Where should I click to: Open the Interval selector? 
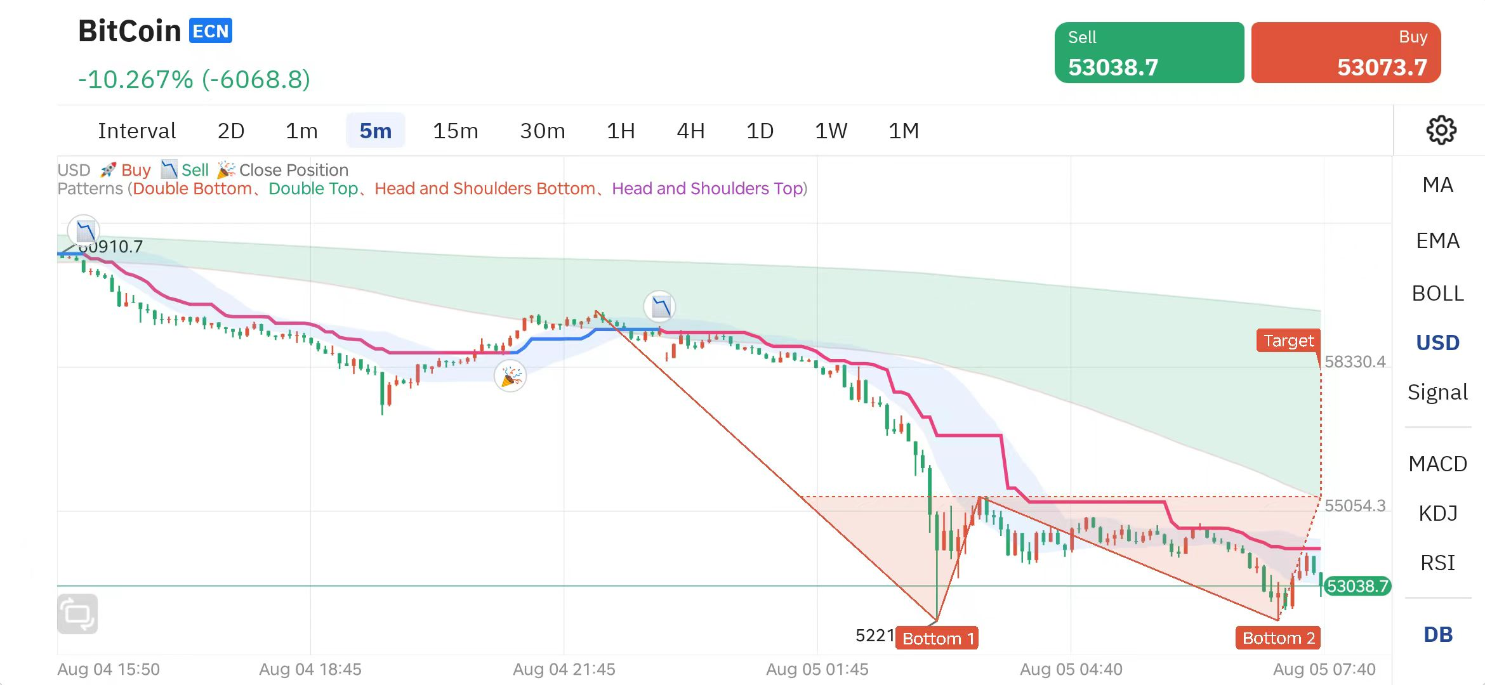(x=136, y=131)
